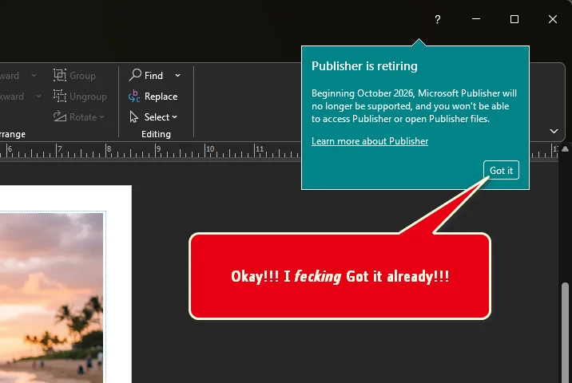Click the 'Publisher is retiring' heading
The width and height of the screenshot is (572, 383).
(364, 66)
